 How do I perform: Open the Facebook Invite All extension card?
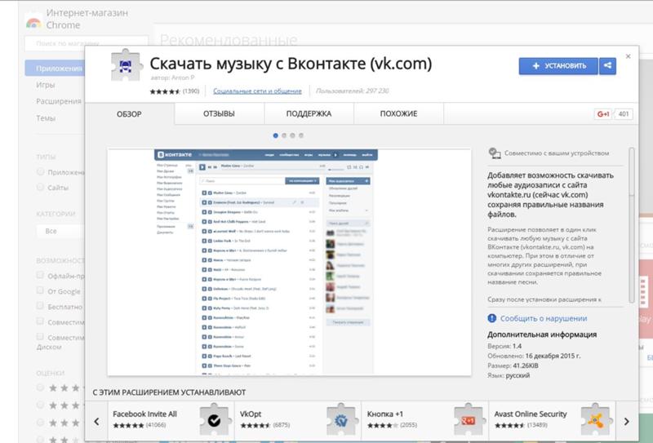coord(171,420)
